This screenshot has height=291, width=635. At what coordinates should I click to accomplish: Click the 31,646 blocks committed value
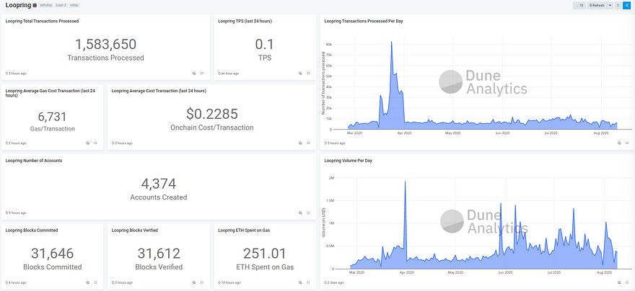pos(52,254)
